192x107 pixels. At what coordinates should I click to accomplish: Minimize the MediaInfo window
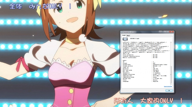[x=165, y=32]
